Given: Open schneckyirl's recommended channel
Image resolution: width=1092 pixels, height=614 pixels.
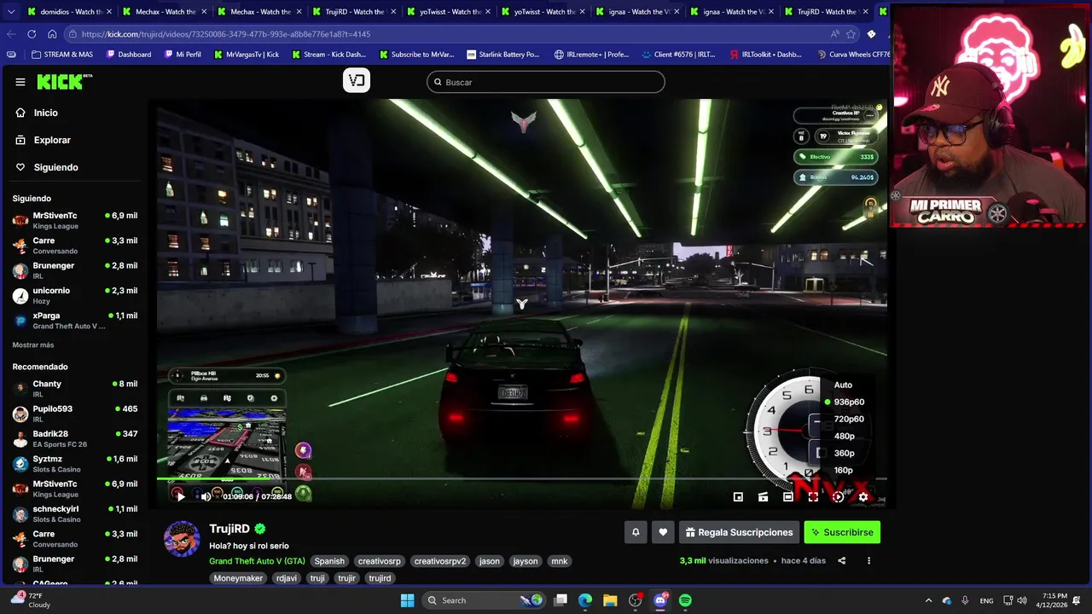Looking at the screenshot, I should (x=74, y=513).
